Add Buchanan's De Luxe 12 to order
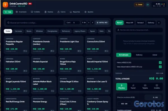The image size is (168, 111). click(98, 85)
